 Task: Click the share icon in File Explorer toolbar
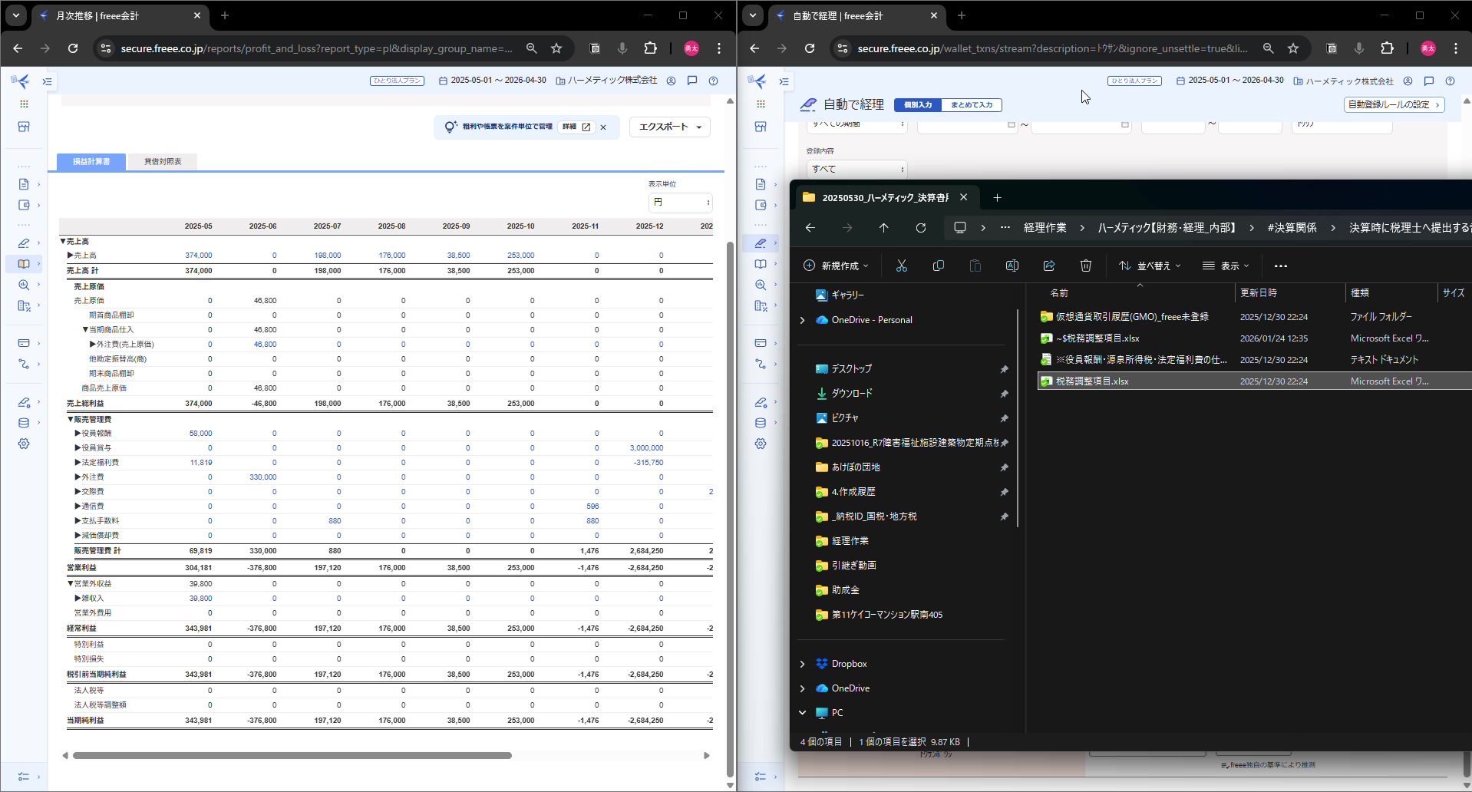point(1048,266)
